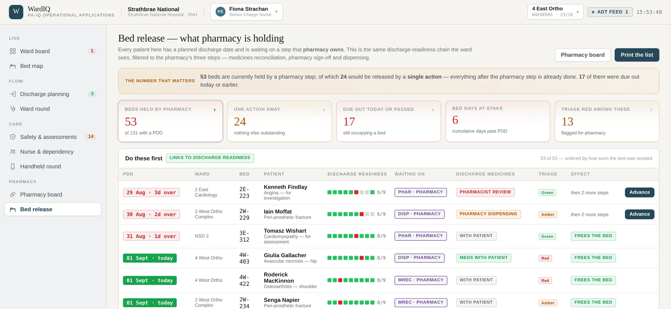Click the Ward round stethoscope icon
Screen dimensions: 671x309
(13, 109)
